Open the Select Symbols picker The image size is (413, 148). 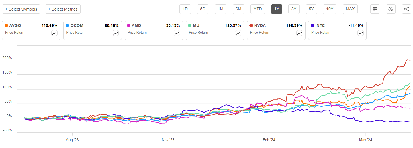coord(21,9)
